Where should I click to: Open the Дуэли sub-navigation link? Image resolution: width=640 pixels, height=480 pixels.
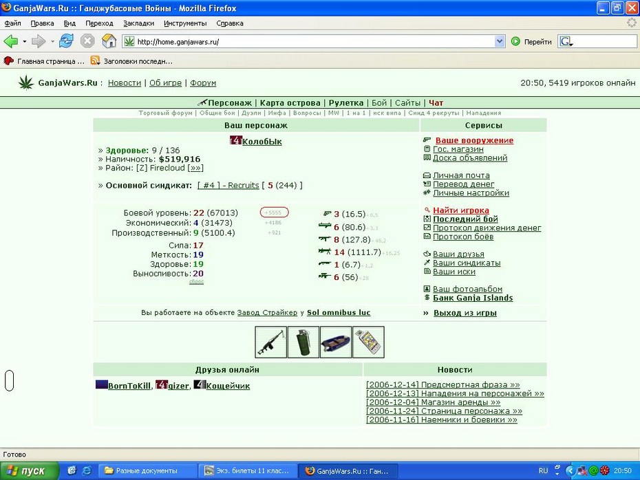[251, 113]
